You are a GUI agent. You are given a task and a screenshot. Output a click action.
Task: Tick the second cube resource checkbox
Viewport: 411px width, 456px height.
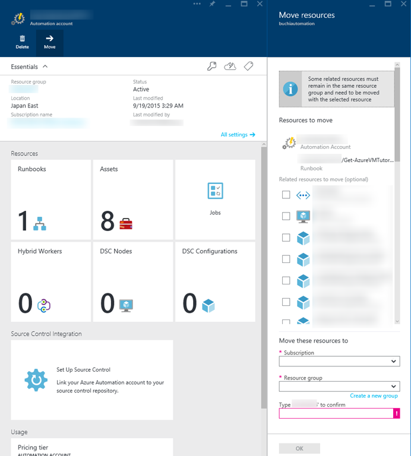tap(286, 259)
